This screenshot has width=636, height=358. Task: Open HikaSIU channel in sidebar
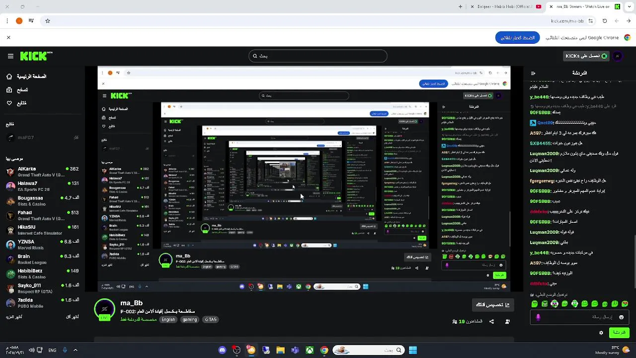42,230
